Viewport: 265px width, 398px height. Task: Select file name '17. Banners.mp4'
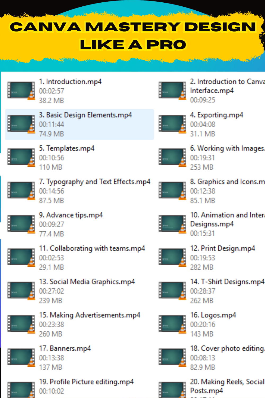pyautogui.click(x=65, y=349)
